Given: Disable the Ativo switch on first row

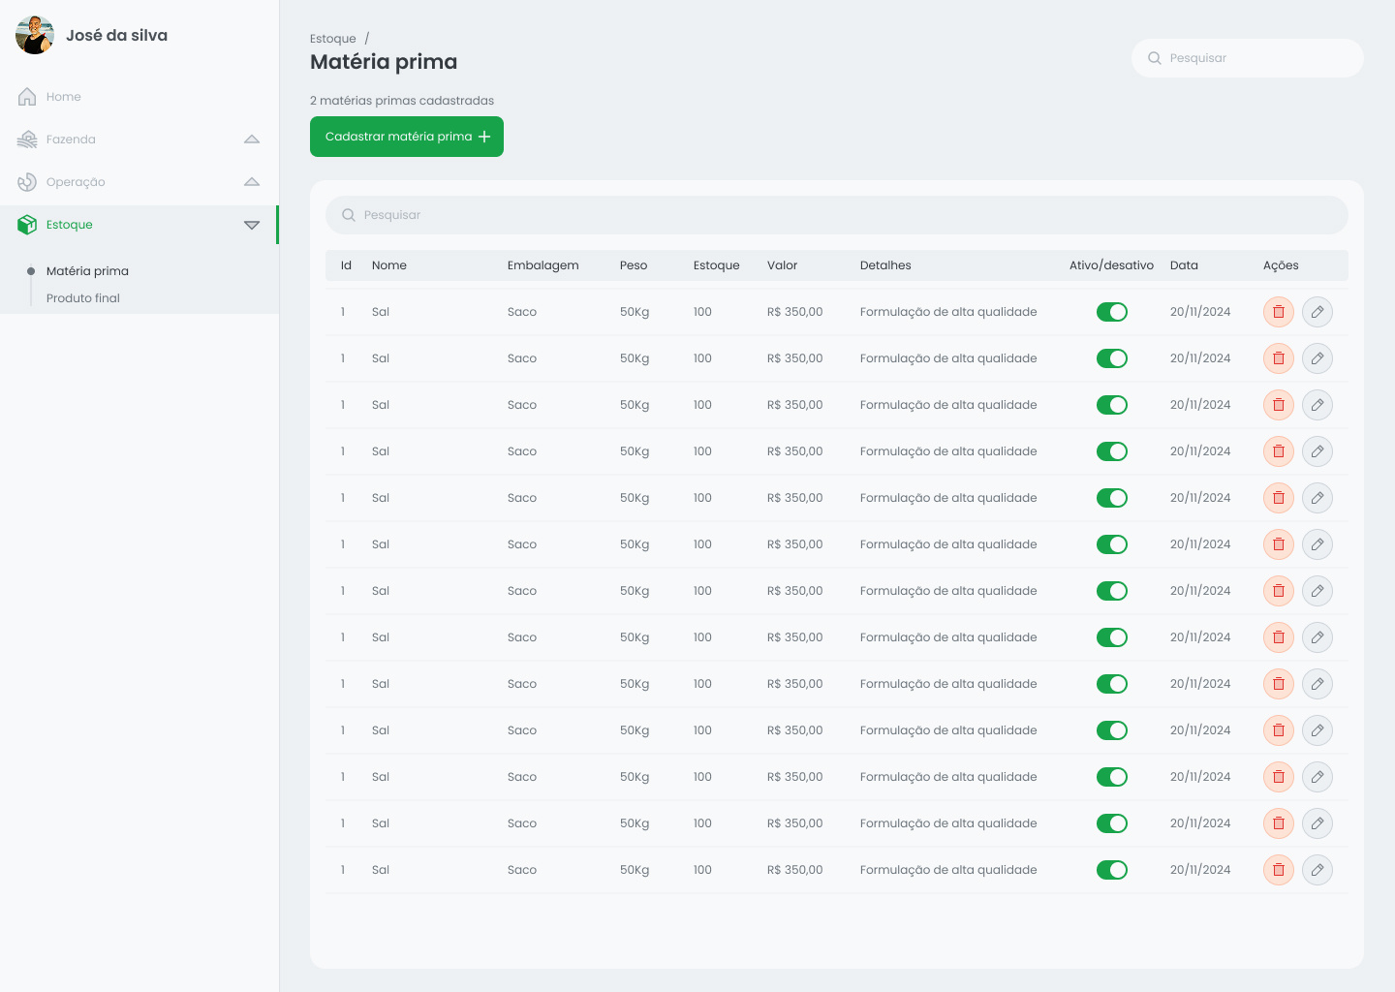Looking at the screenshot, I should click(x=1112, y=311).
